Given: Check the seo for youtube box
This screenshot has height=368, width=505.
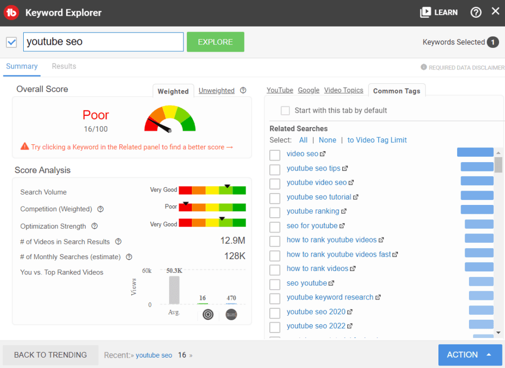Looking at the screenshot, I should click(275, 227).
